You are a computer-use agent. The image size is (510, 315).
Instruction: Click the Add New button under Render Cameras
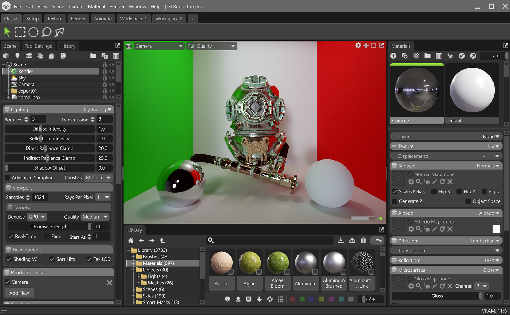(19, 293)
